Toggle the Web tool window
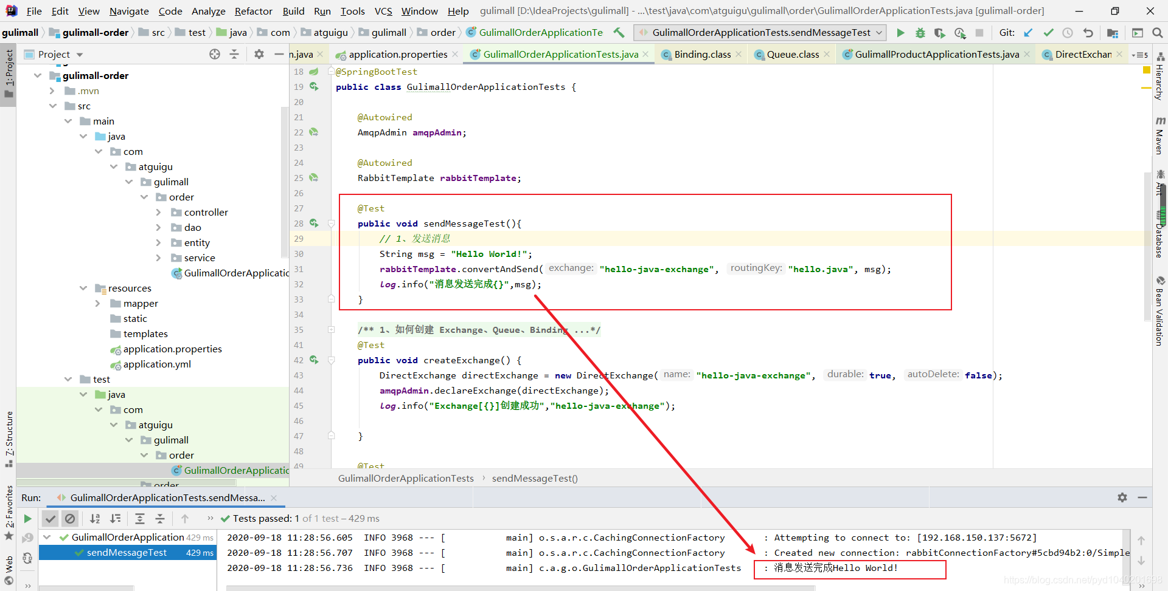The height and width of the screenshot is (591, 1168). (9, 571)
